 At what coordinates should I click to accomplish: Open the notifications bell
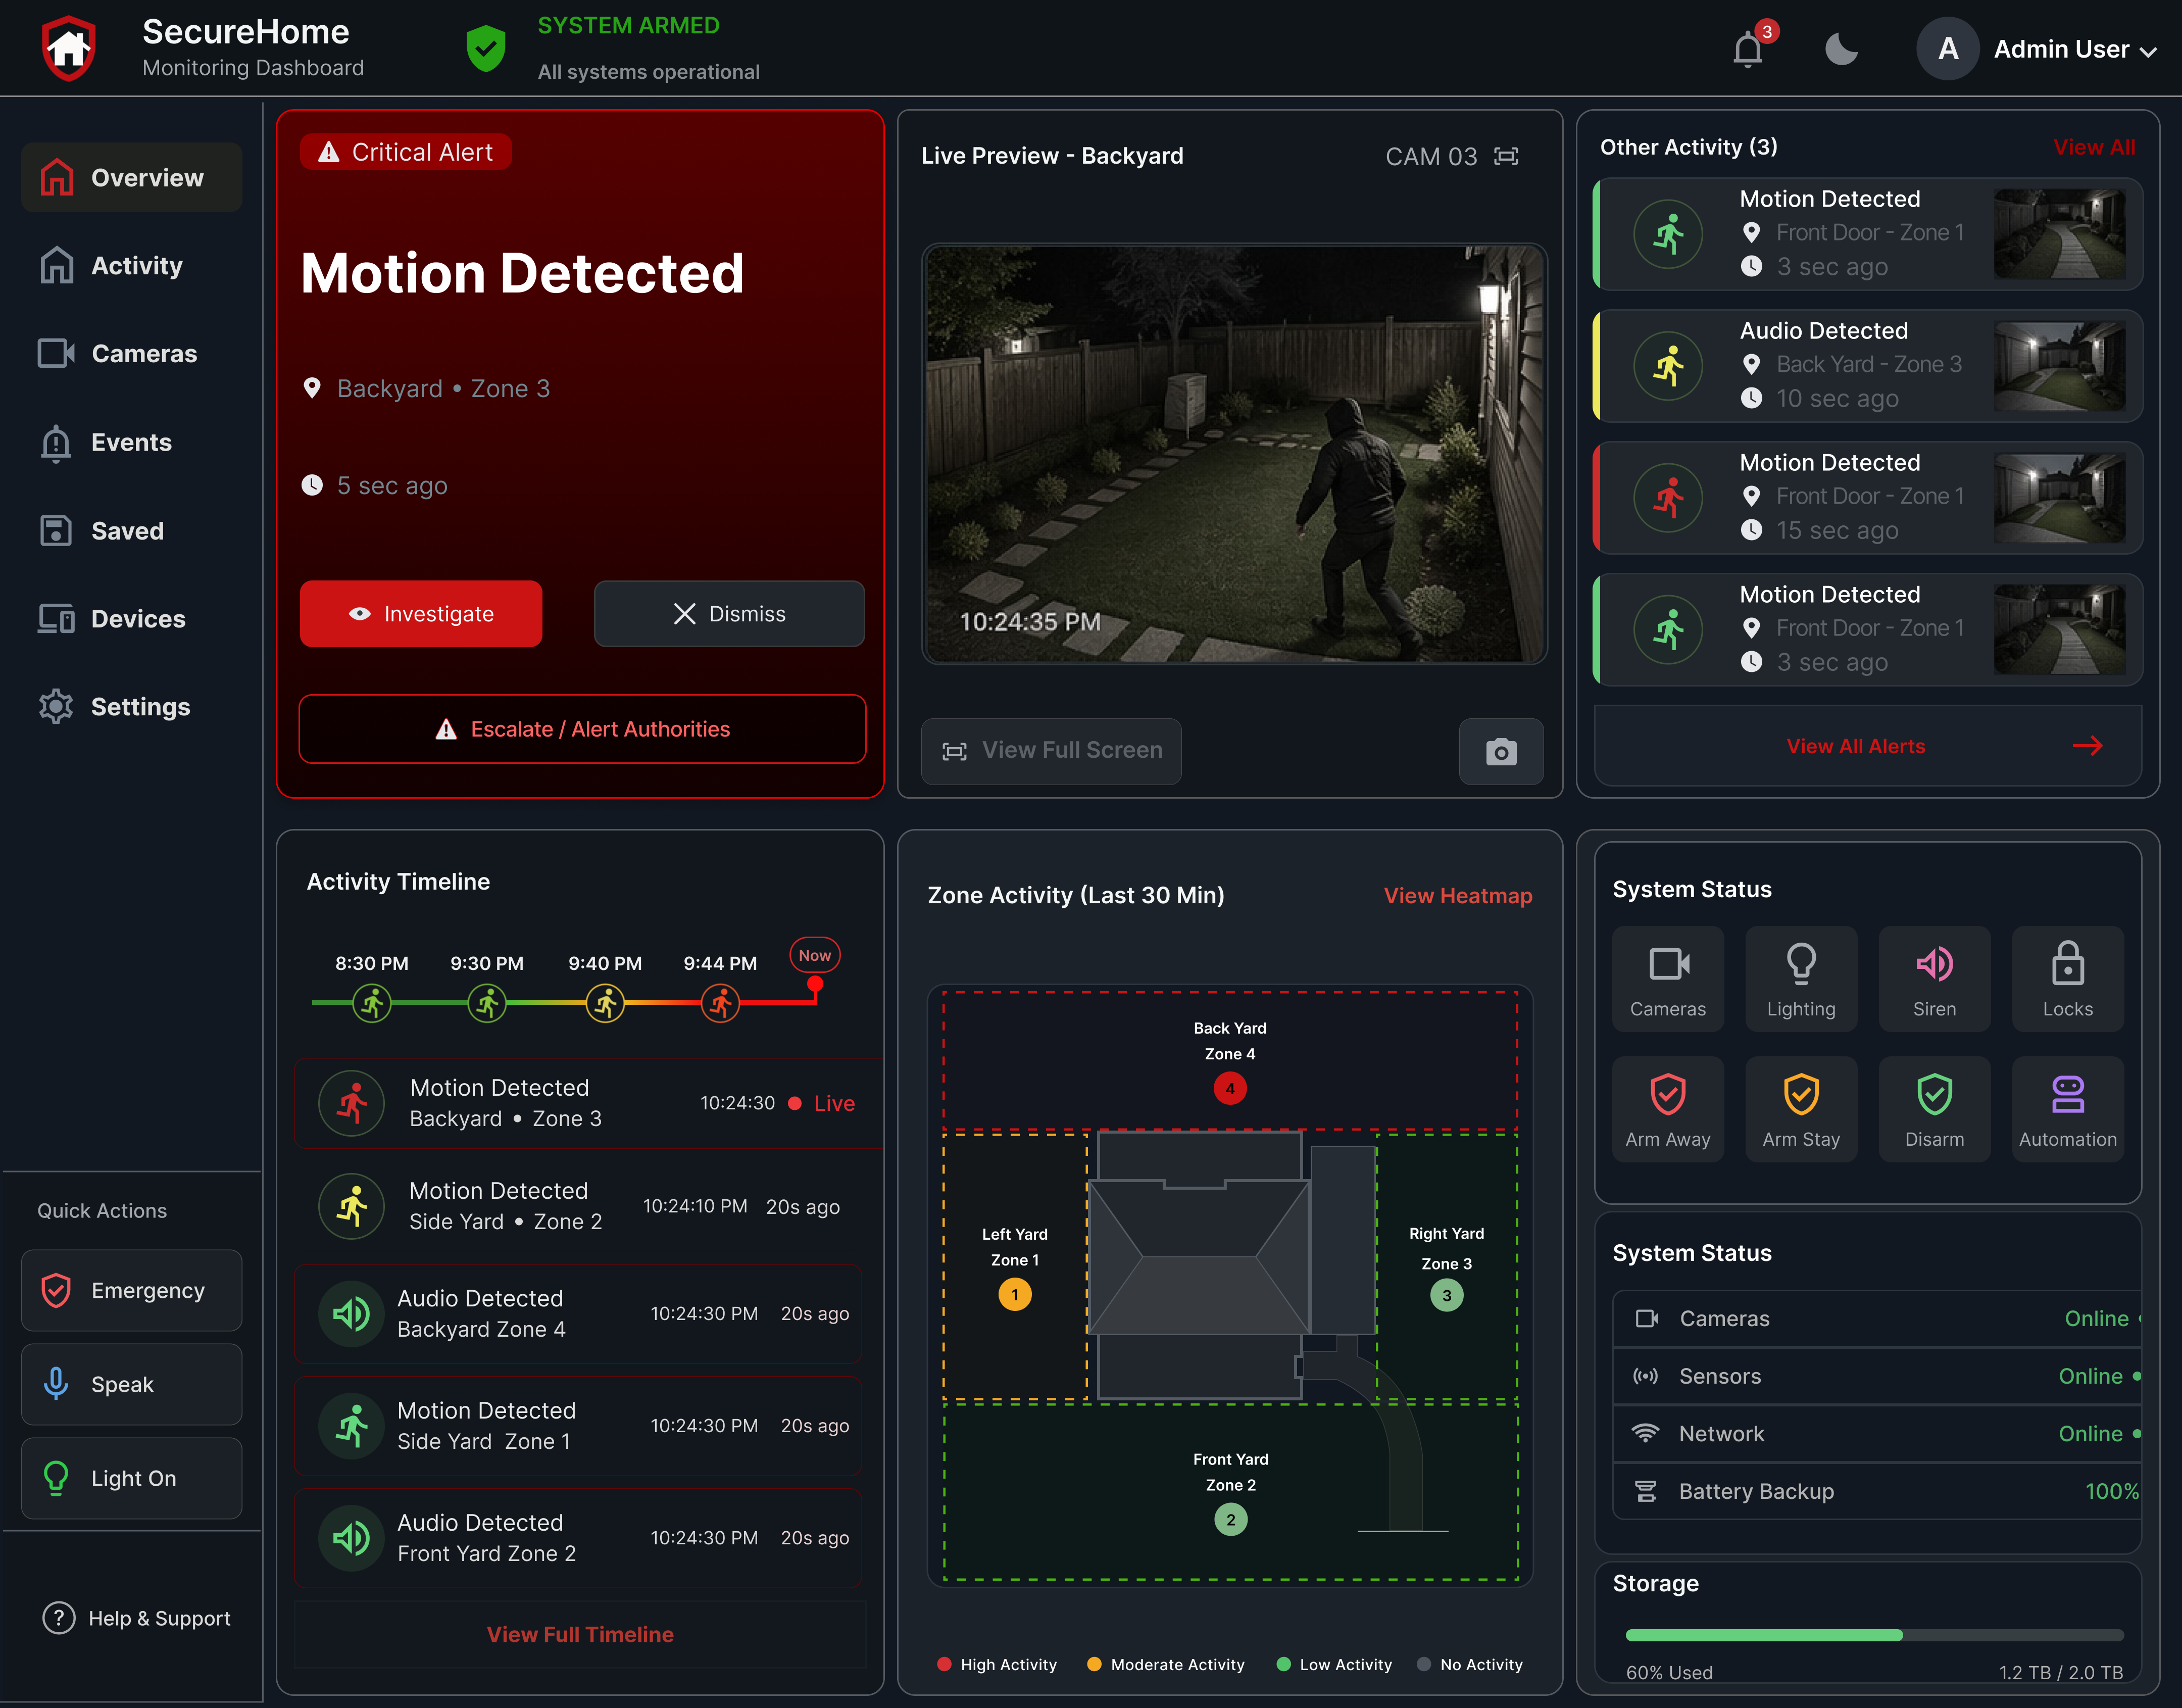click(1748, 49)
